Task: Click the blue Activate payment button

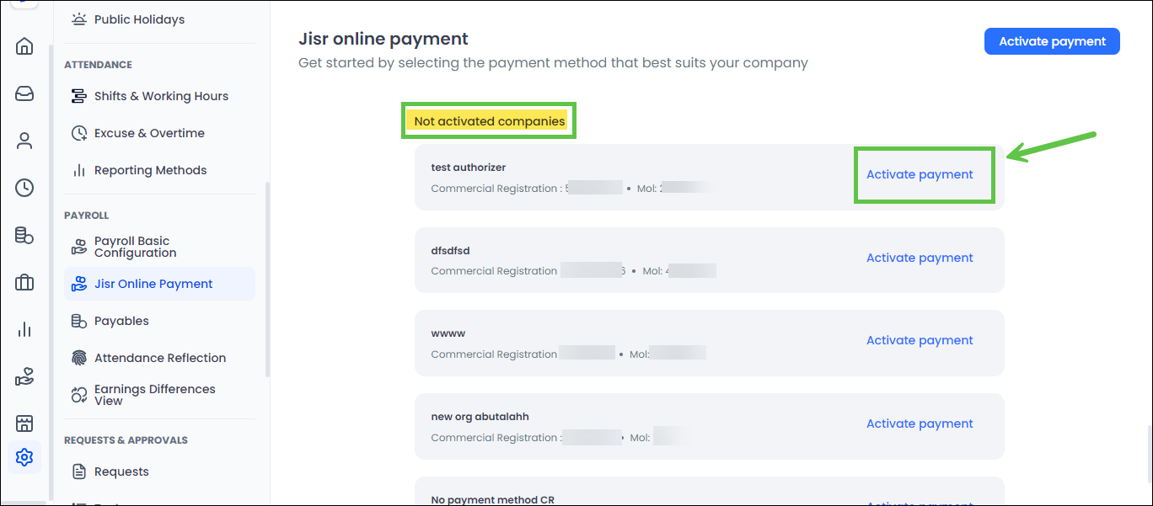Action: (1052, 41)
